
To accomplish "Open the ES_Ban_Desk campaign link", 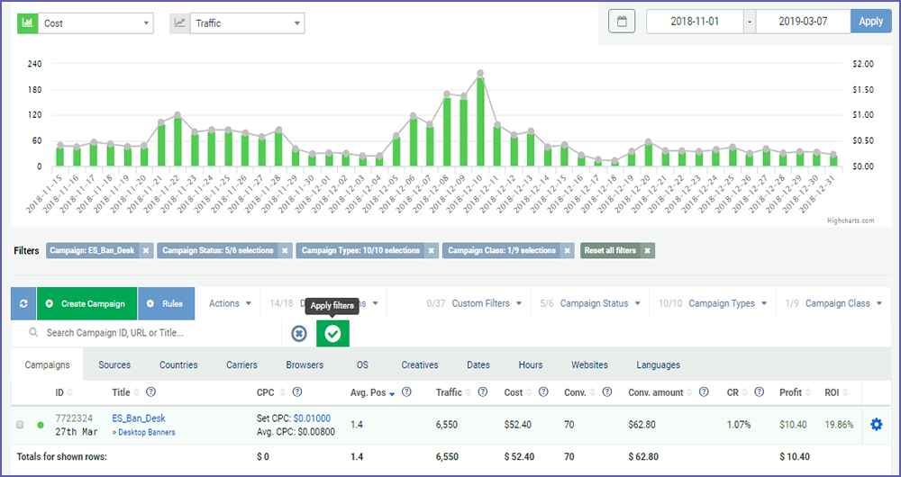I will (x=139, y=418).
